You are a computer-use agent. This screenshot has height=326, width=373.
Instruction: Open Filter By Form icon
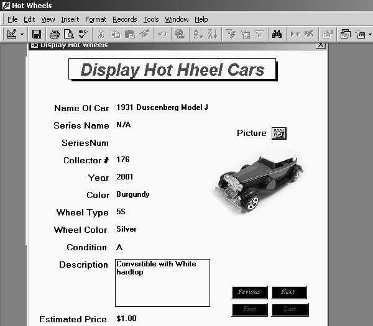245,34
